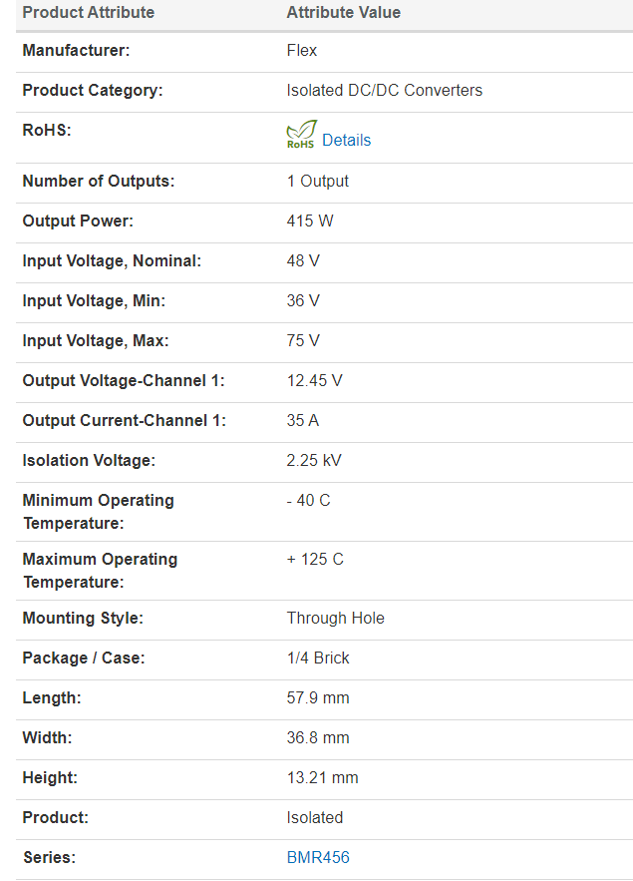Screen dimensions: 633x881
Task: Click the 35 A output current value
Action: 302,420
